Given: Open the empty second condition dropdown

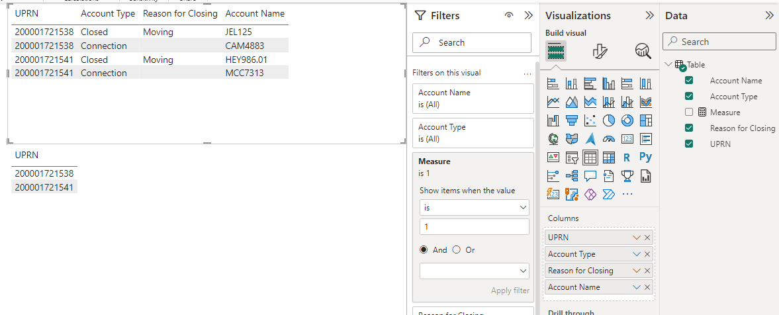Looking at the screenshot, I should (x=474, y=271).
